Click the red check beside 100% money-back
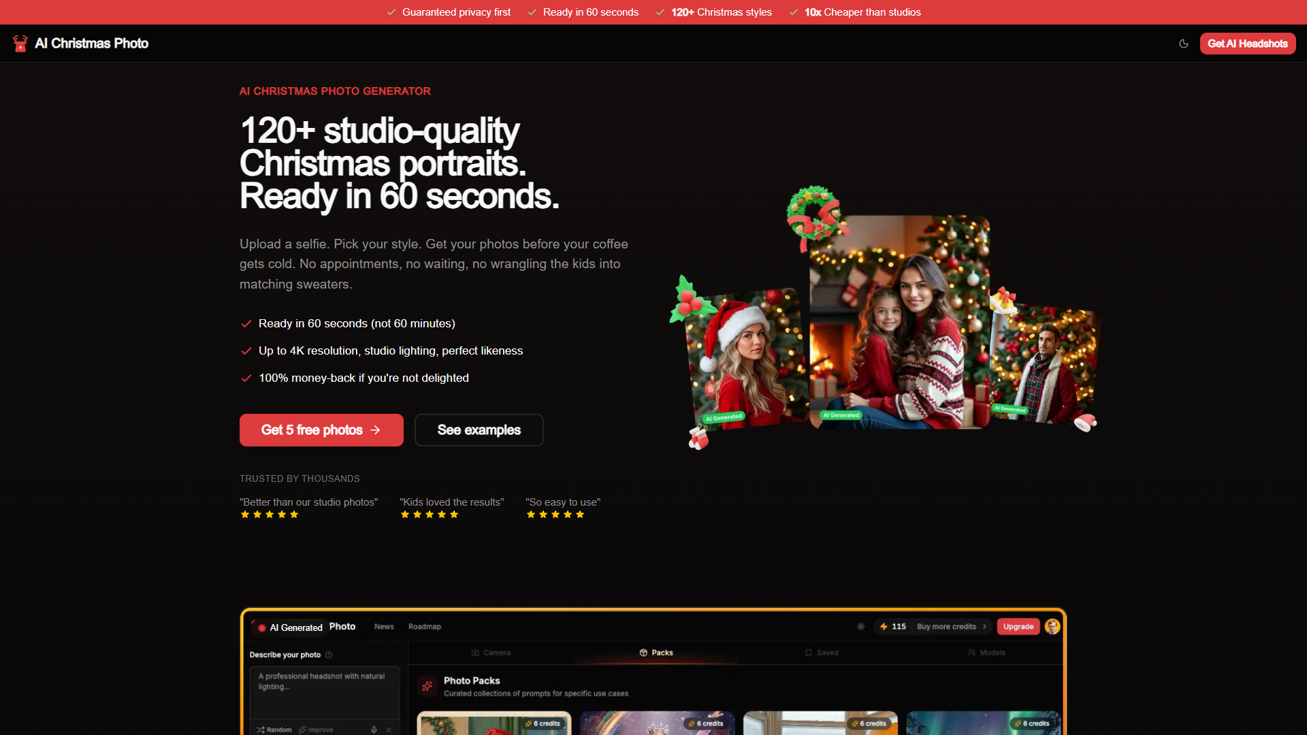Viewport: 1307px width, 735px height. click(246, 378)
